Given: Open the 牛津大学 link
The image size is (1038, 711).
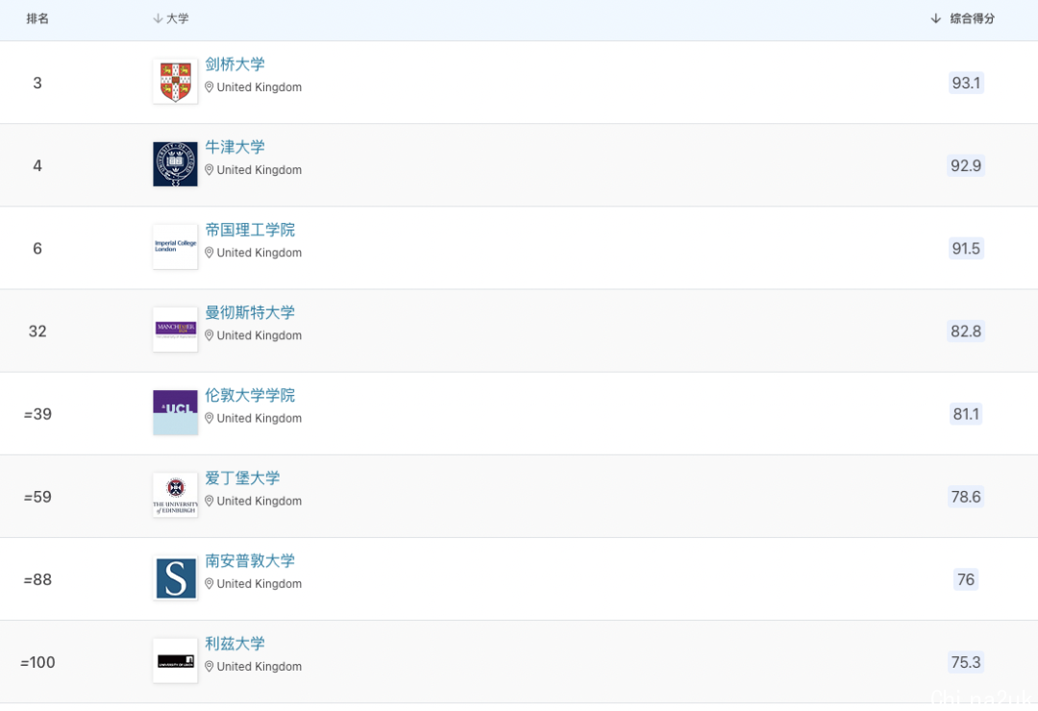Looking at the screenshot, I should [x=235, y=147].
